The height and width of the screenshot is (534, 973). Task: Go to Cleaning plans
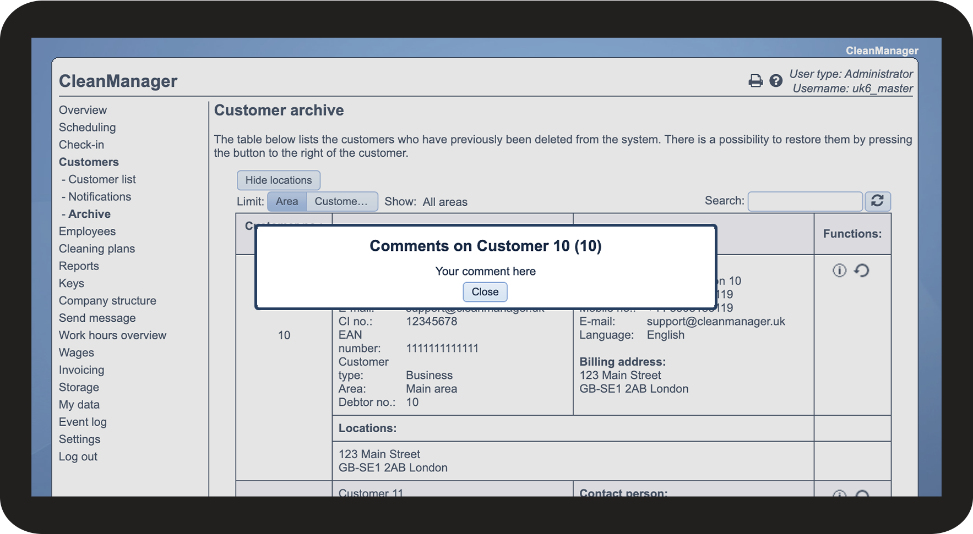point(97,249)
